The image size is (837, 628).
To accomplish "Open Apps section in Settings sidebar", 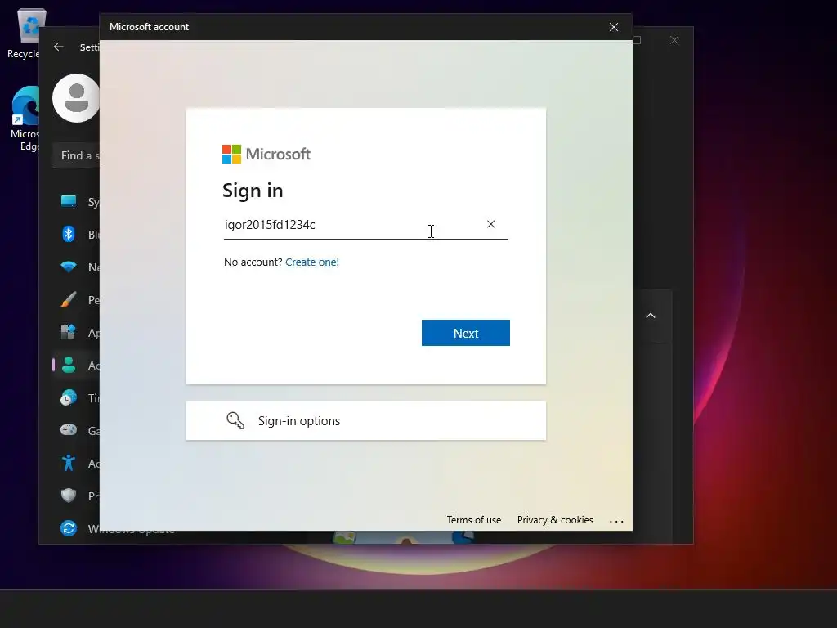I will click(x=76, y=333).
